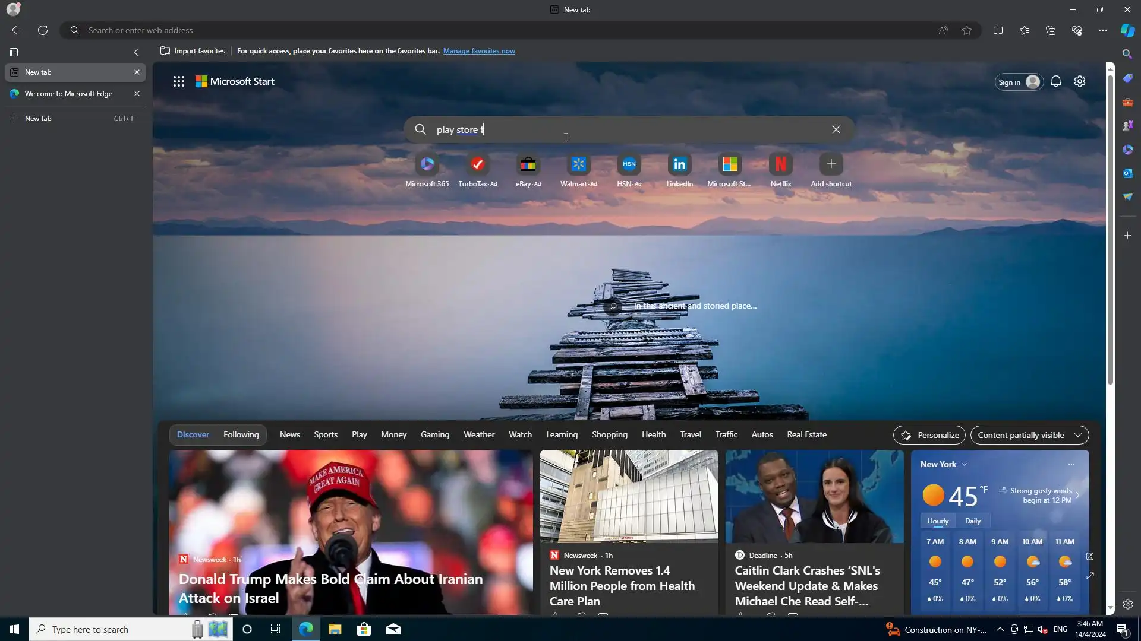
Task: Launch the Netflix shortcut tile
Action: point(780,164)
